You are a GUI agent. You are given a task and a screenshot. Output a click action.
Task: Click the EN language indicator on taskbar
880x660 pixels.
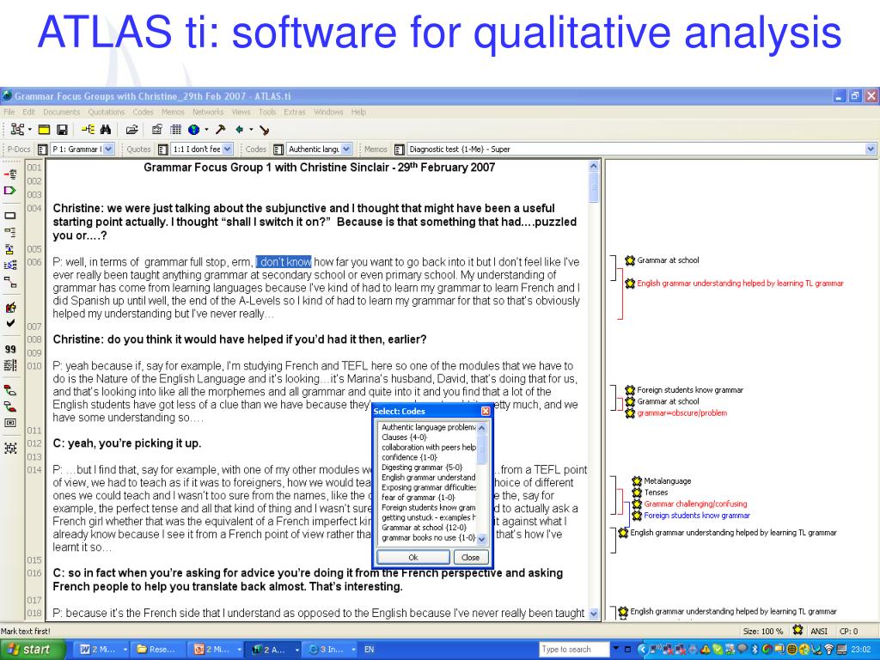pyautogui.click(x=369, y=650)
